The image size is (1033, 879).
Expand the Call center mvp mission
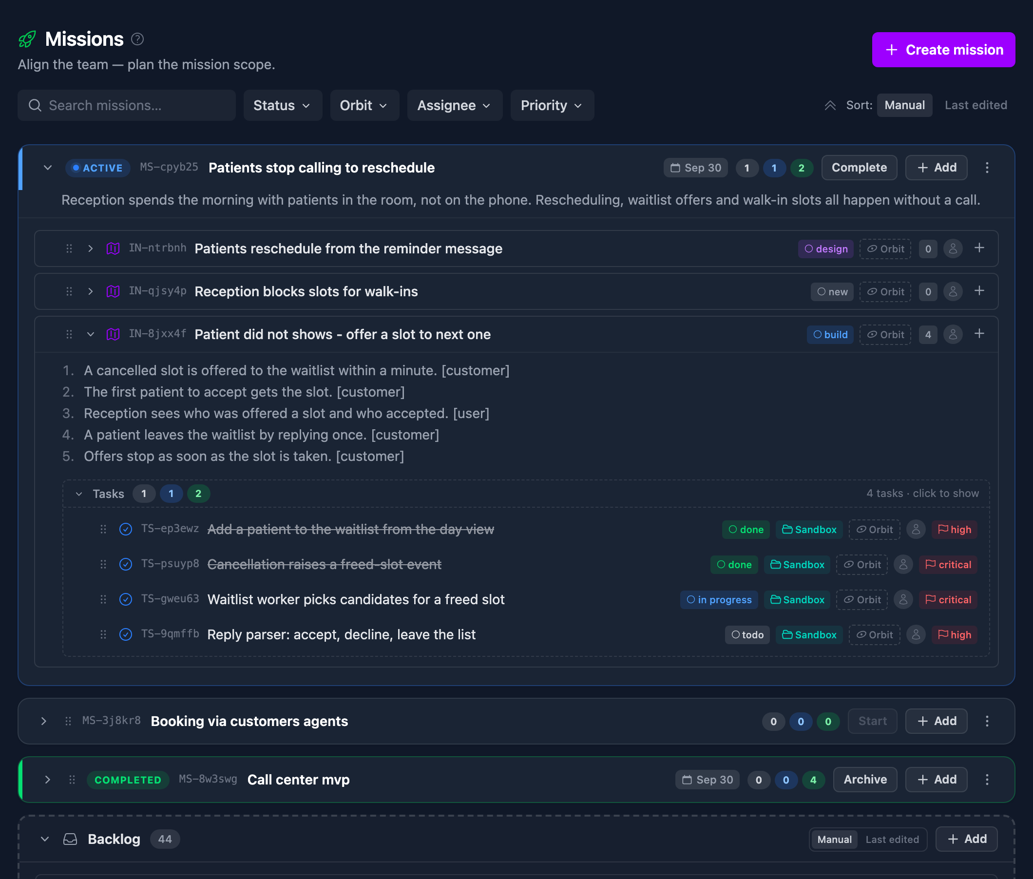click(x=47, y=779)
